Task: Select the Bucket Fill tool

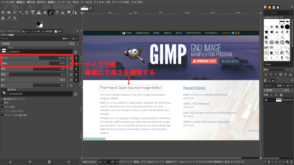Action: 45,13
